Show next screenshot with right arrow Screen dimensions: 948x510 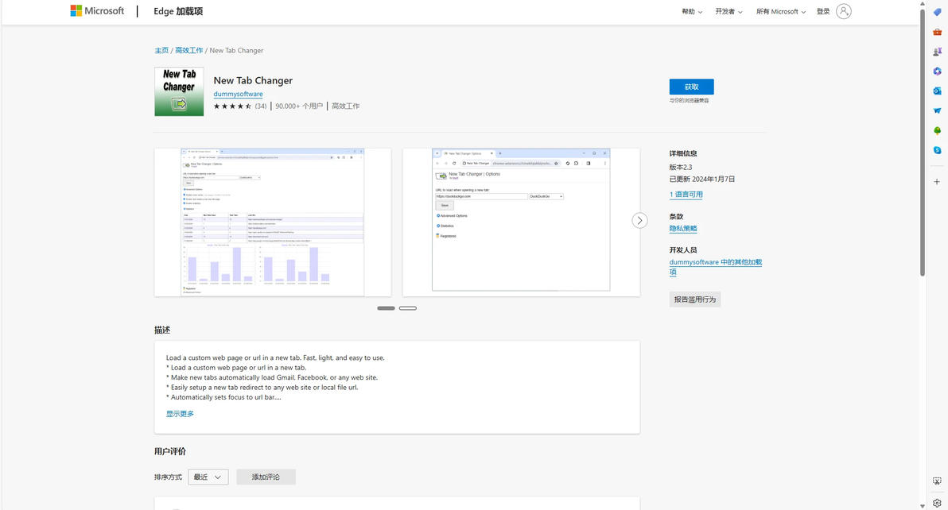point(639,220)
